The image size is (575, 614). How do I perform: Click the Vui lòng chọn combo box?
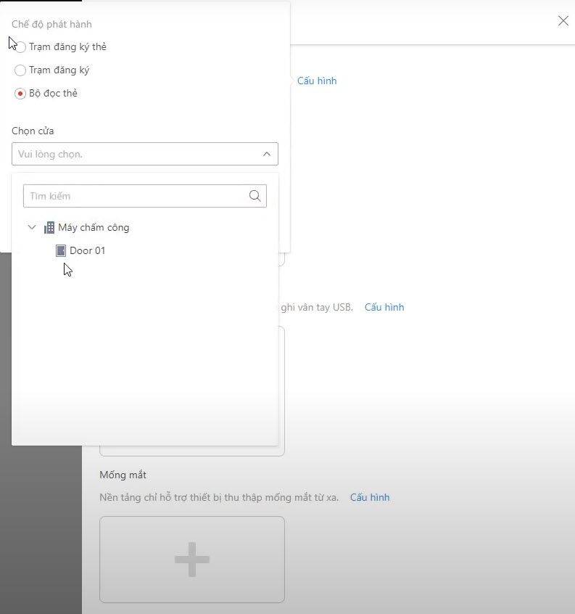138,154
